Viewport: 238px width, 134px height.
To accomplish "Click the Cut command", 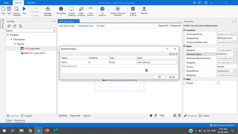I will point(35,8).
